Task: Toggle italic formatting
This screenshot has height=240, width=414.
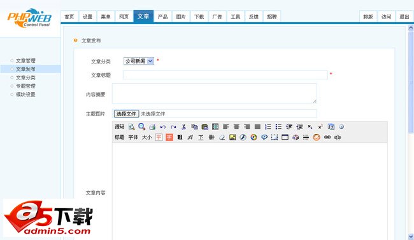Action: click(190, 137)
